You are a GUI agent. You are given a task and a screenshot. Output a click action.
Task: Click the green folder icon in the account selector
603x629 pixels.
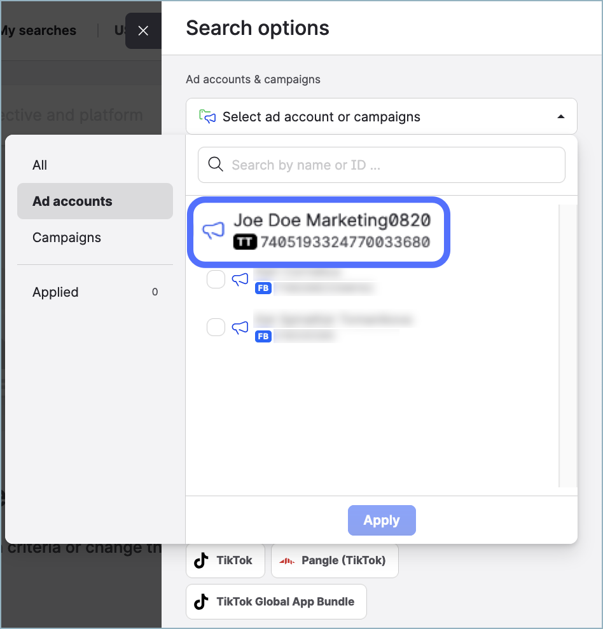pos(207,117)
